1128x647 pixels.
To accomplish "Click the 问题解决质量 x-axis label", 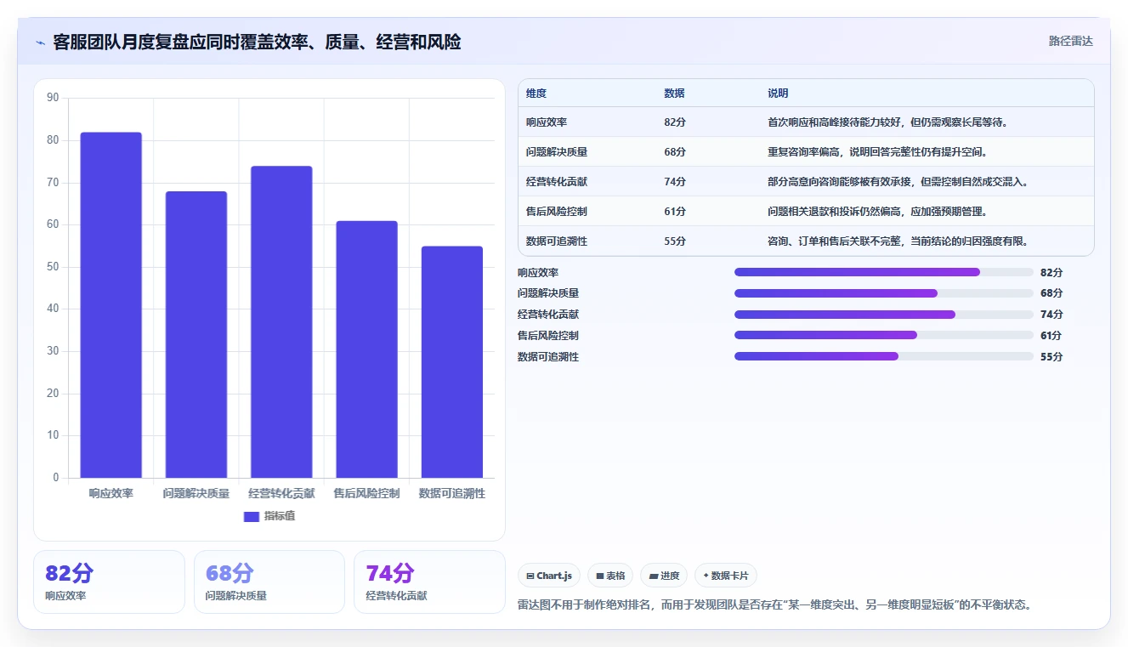I will (x=196, y=493).
